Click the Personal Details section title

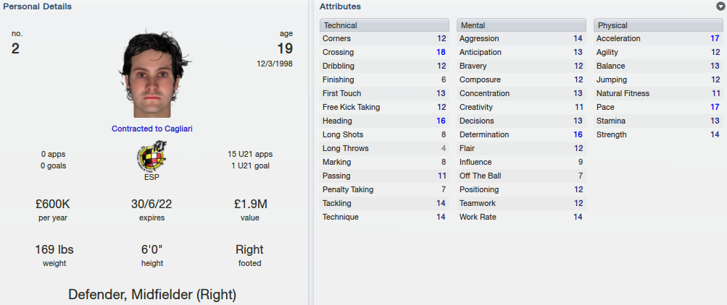(x=38, y=7)
